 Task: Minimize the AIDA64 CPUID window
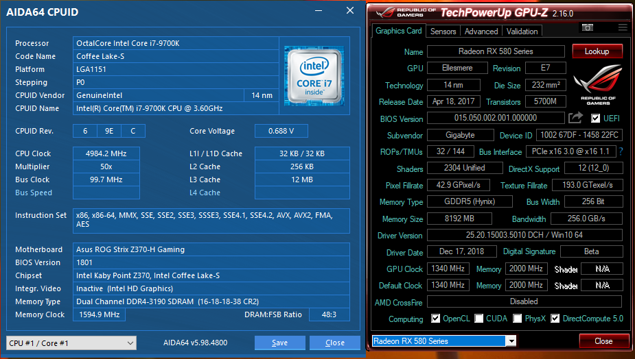click(x=319, y=11)
